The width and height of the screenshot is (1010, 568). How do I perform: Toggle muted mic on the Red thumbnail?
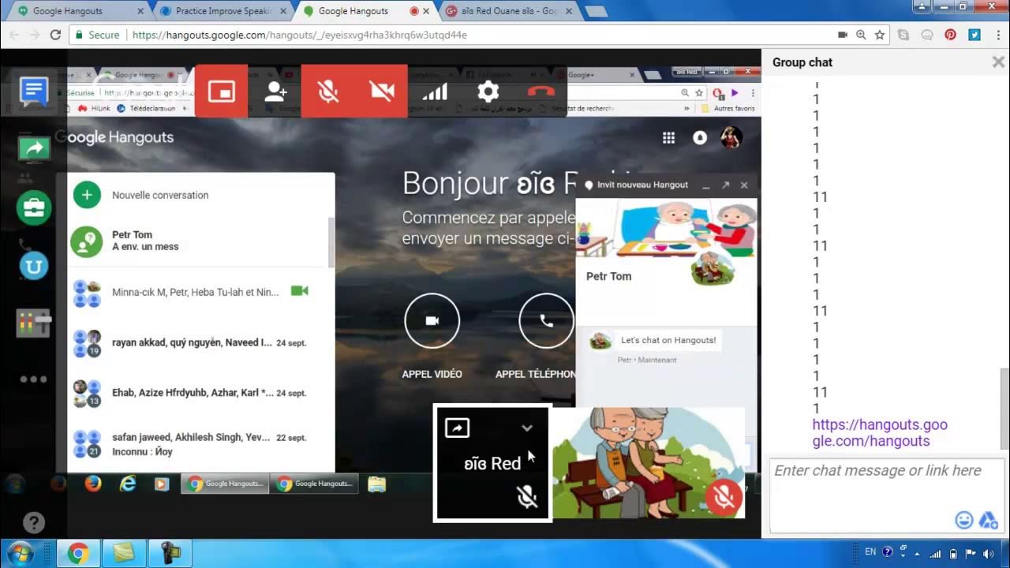(526, 496)
